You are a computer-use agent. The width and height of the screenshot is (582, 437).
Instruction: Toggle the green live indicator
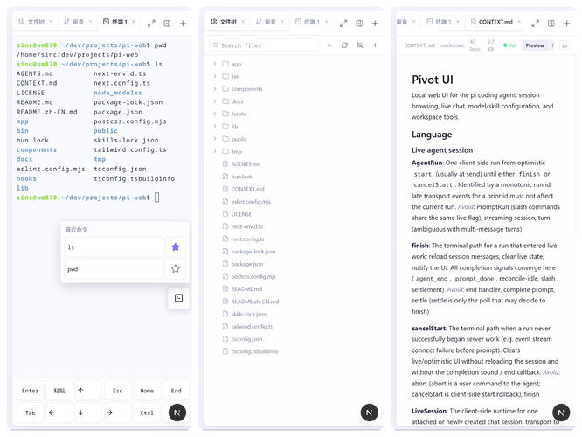coord(510,45)
